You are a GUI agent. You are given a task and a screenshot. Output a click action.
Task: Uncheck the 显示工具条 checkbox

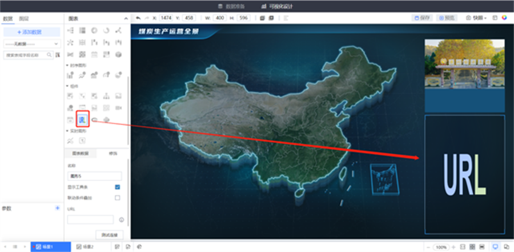[x=117, y=187]
